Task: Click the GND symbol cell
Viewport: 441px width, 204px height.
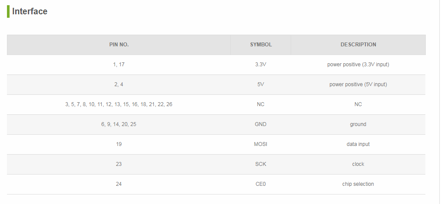Action: [261, 124]
